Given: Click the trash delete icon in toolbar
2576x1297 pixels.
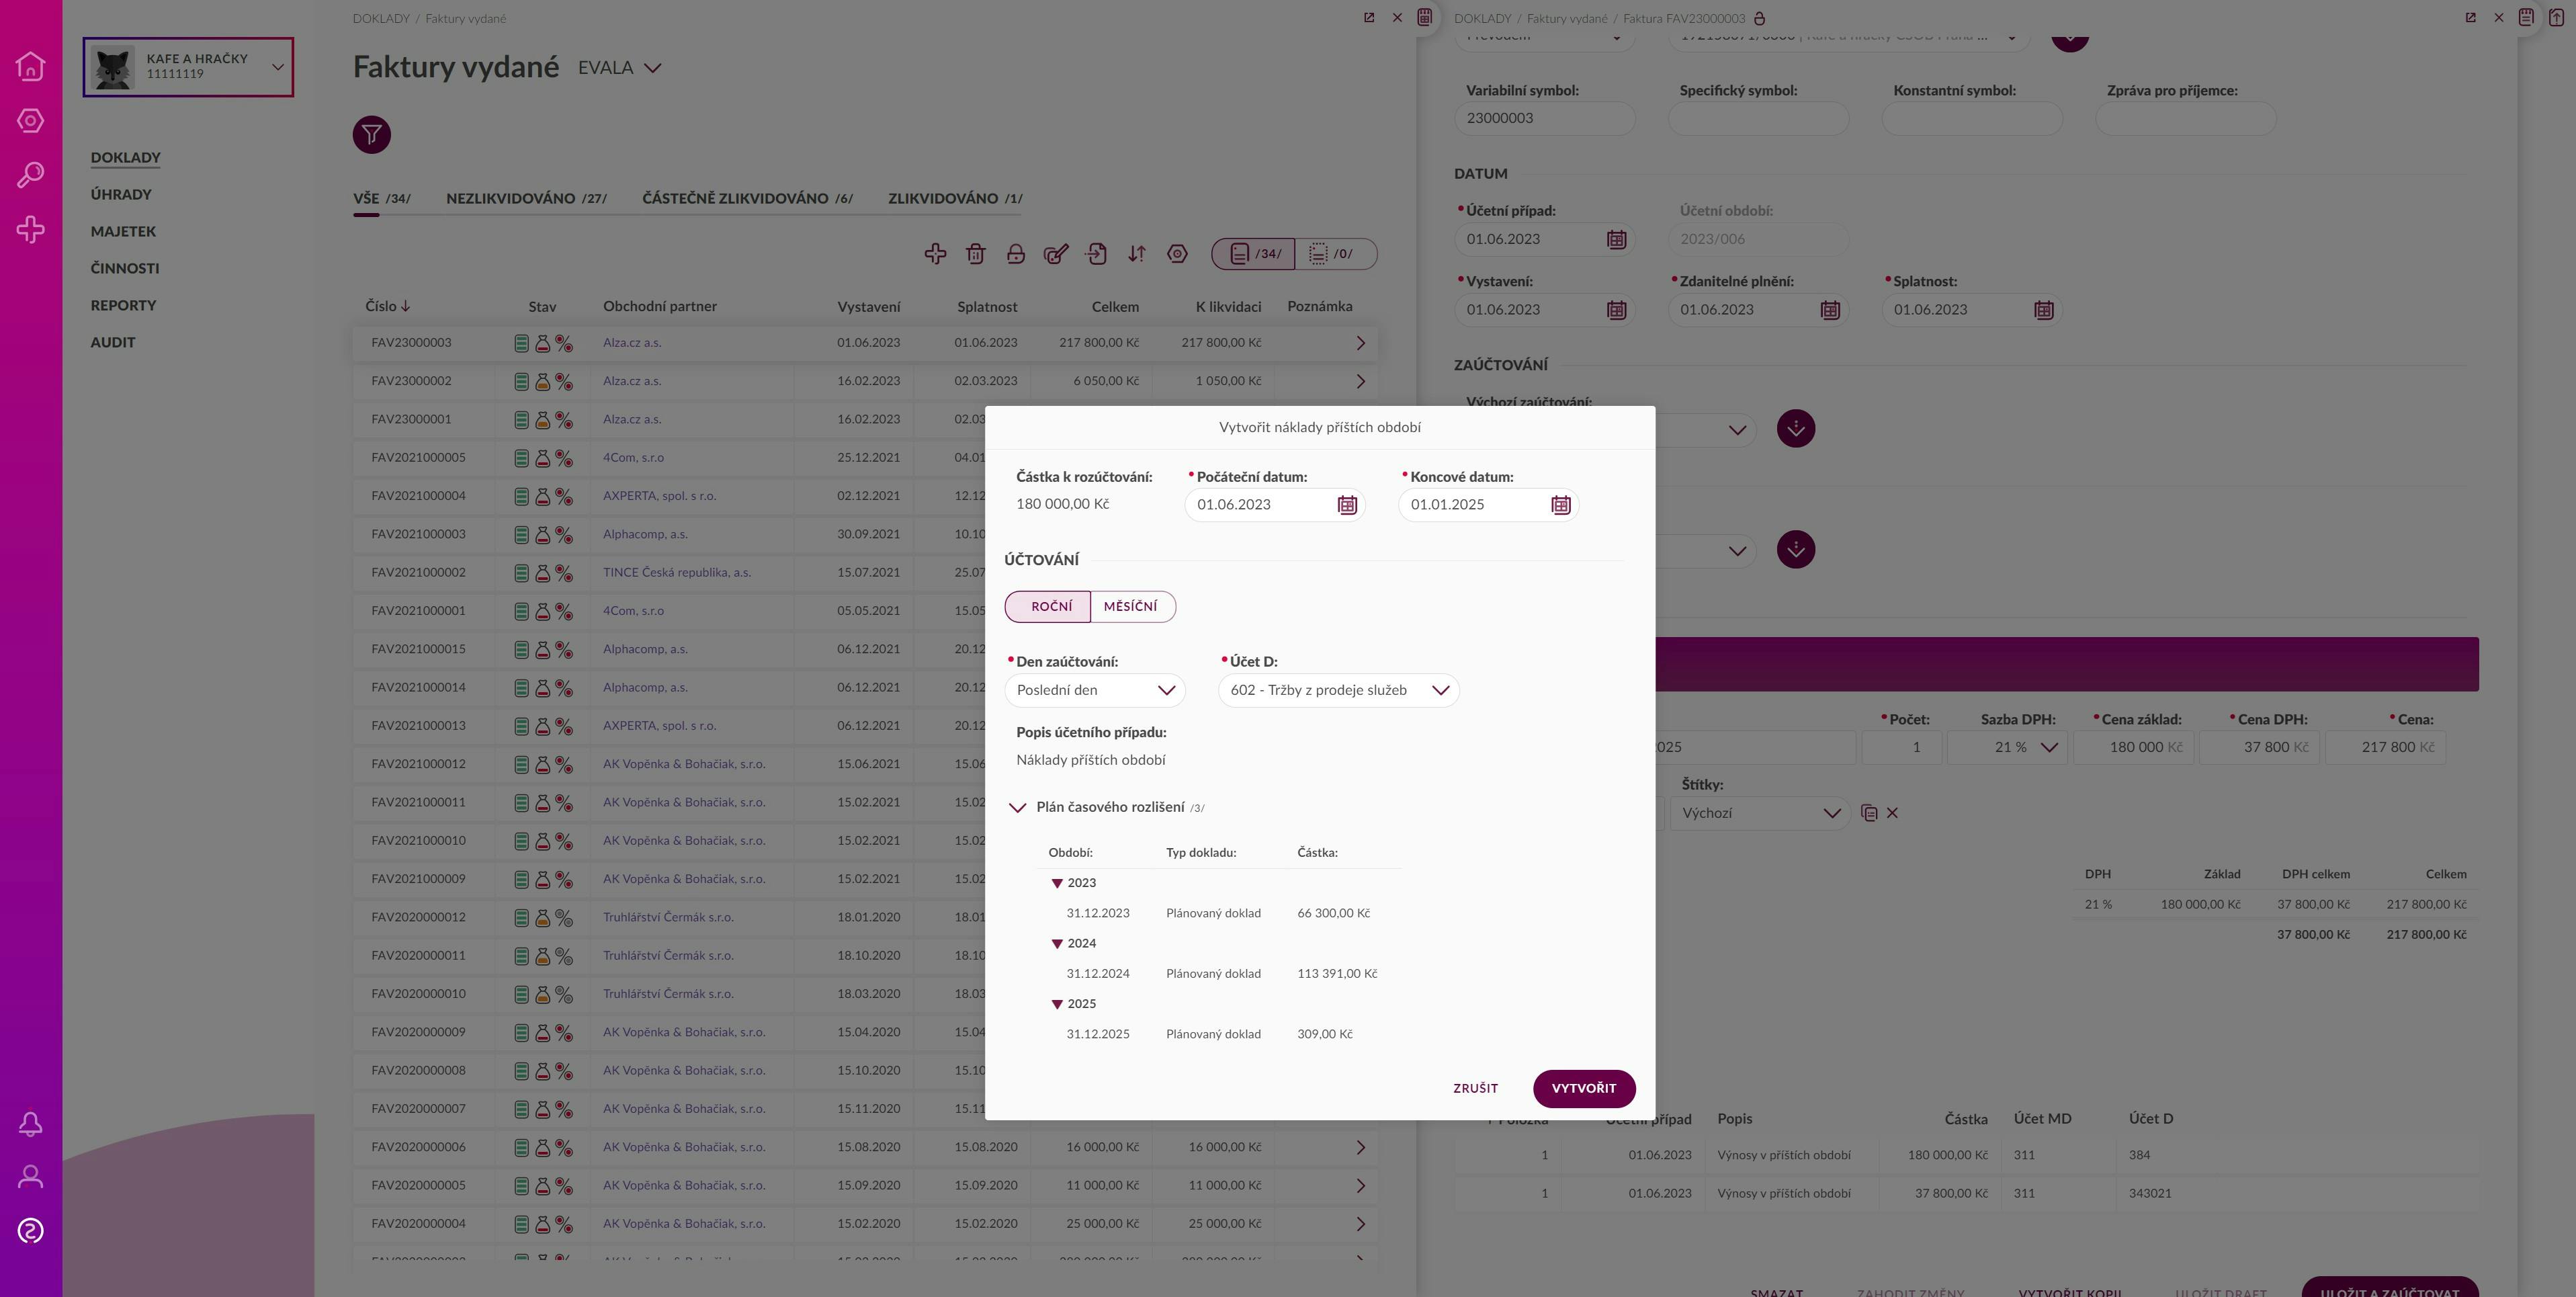Looking at the screenshot, I should 976,254.
